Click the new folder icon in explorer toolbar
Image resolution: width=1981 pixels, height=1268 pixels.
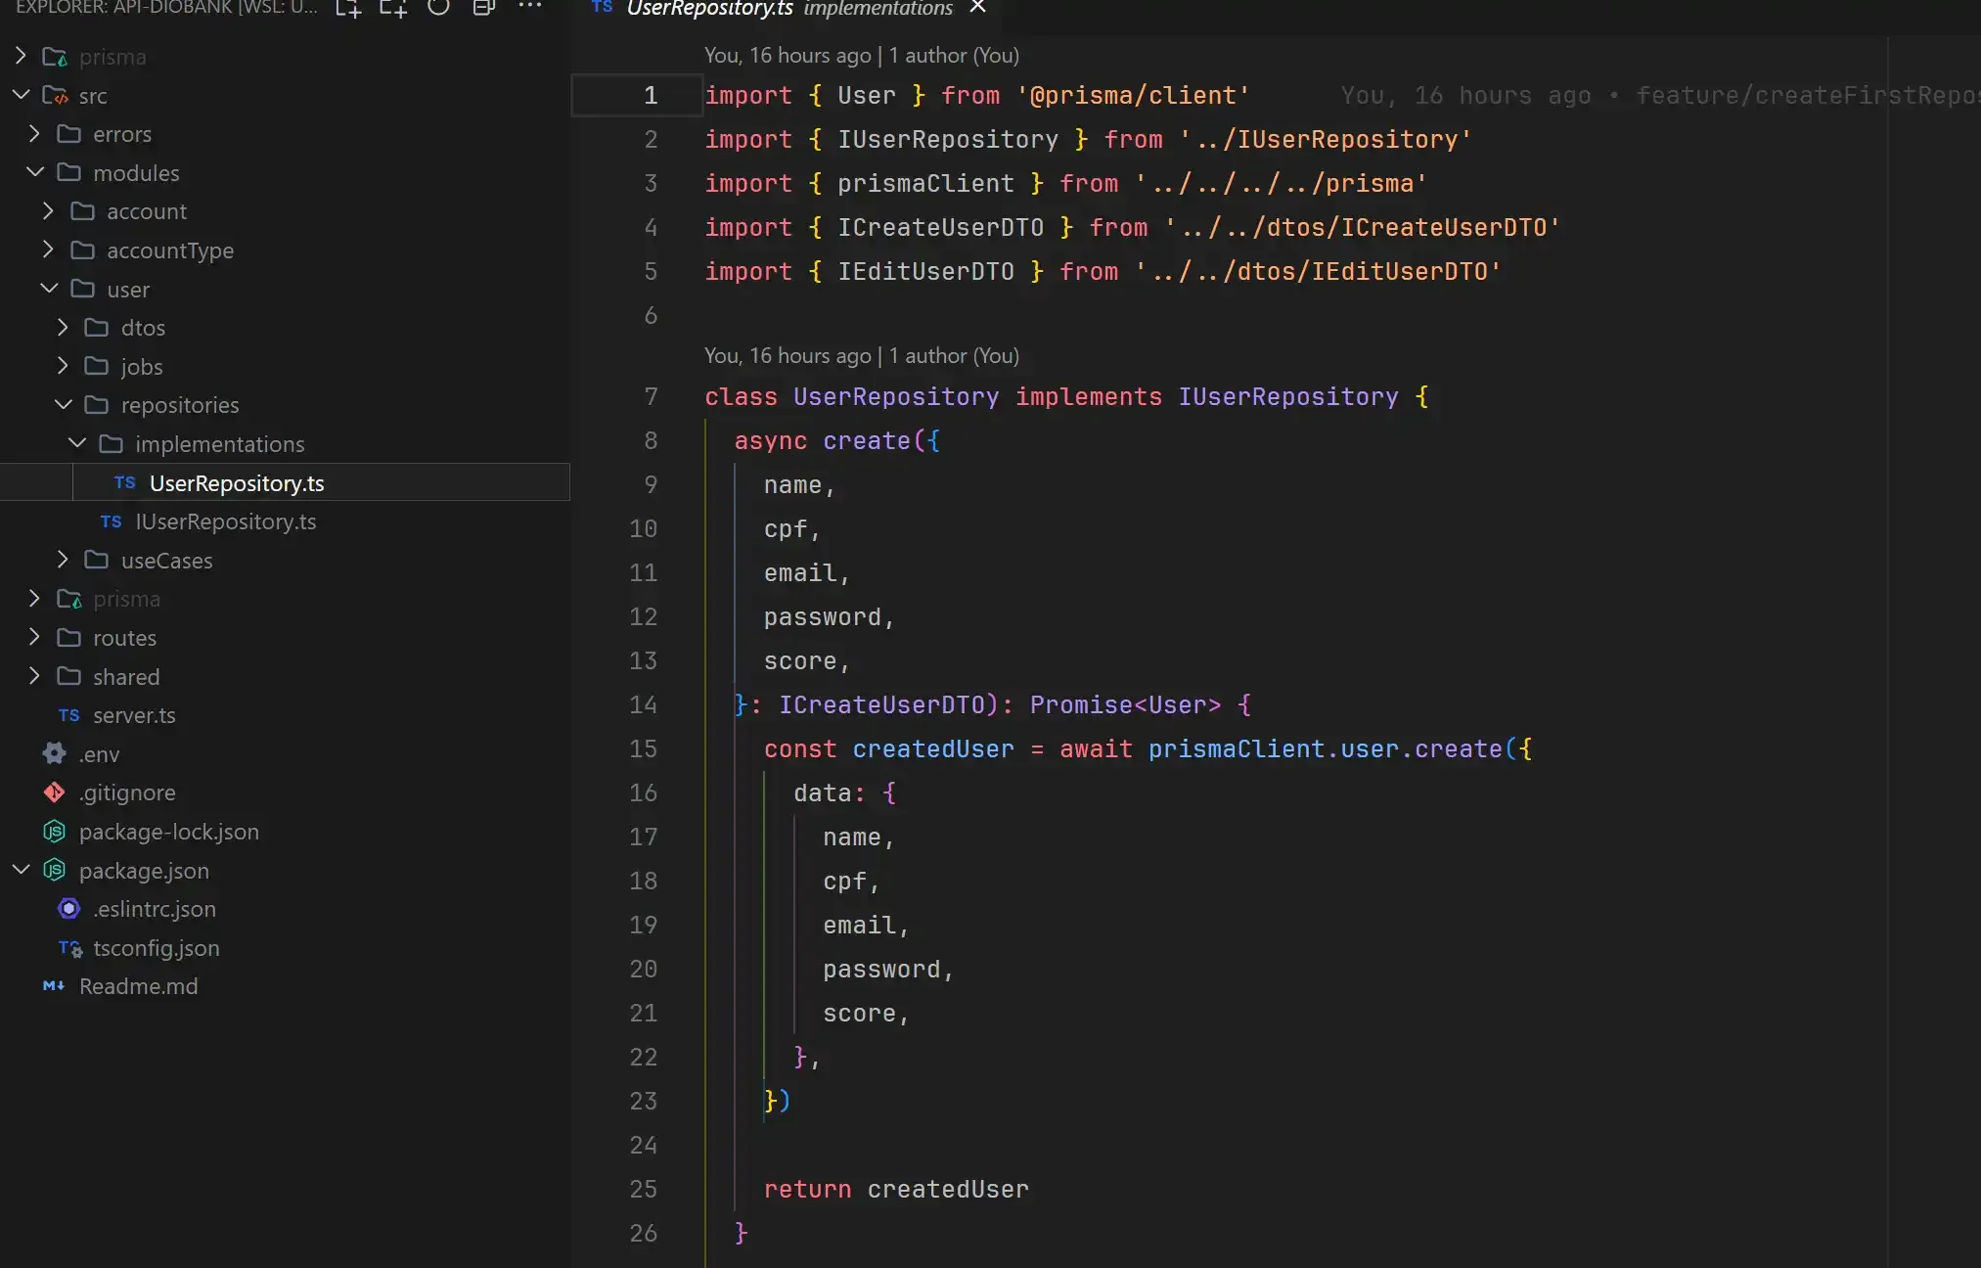coord(392,10)
